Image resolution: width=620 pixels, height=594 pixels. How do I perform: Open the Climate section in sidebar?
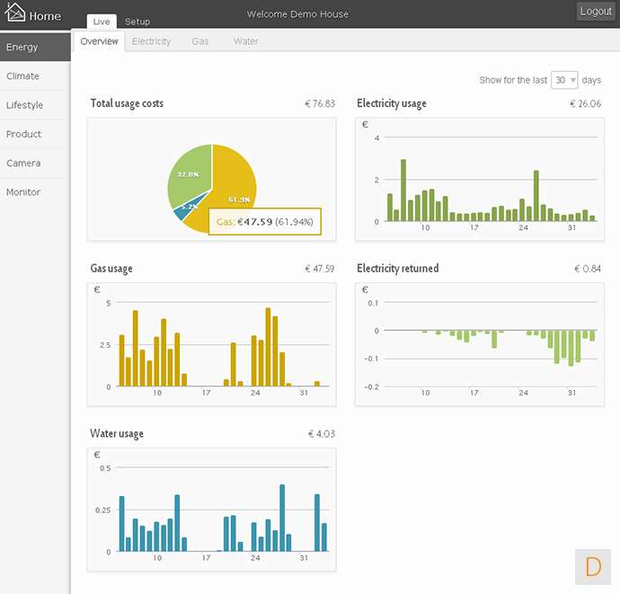tap(23, 76)
